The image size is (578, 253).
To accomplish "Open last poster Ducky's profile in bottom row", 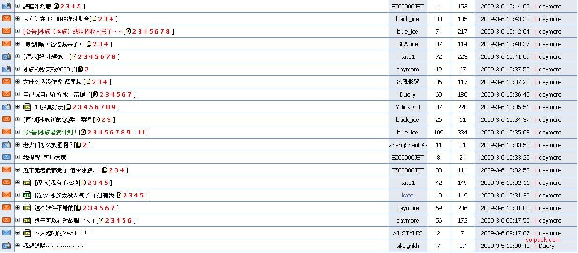I will coord(546,246).
